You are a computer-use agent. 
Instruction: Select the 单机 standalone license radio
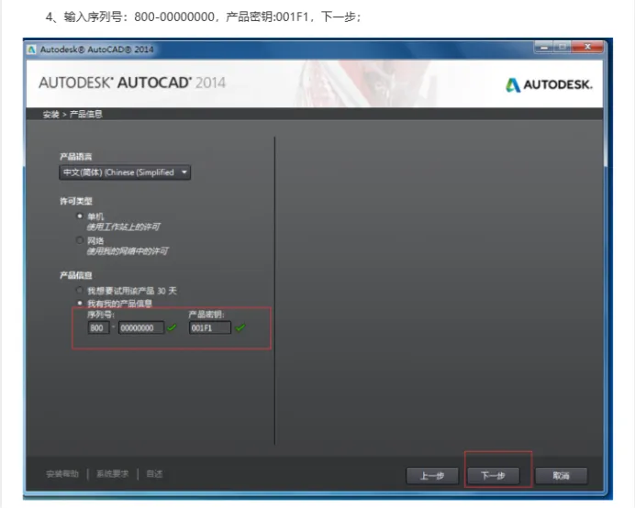(80, 216)
